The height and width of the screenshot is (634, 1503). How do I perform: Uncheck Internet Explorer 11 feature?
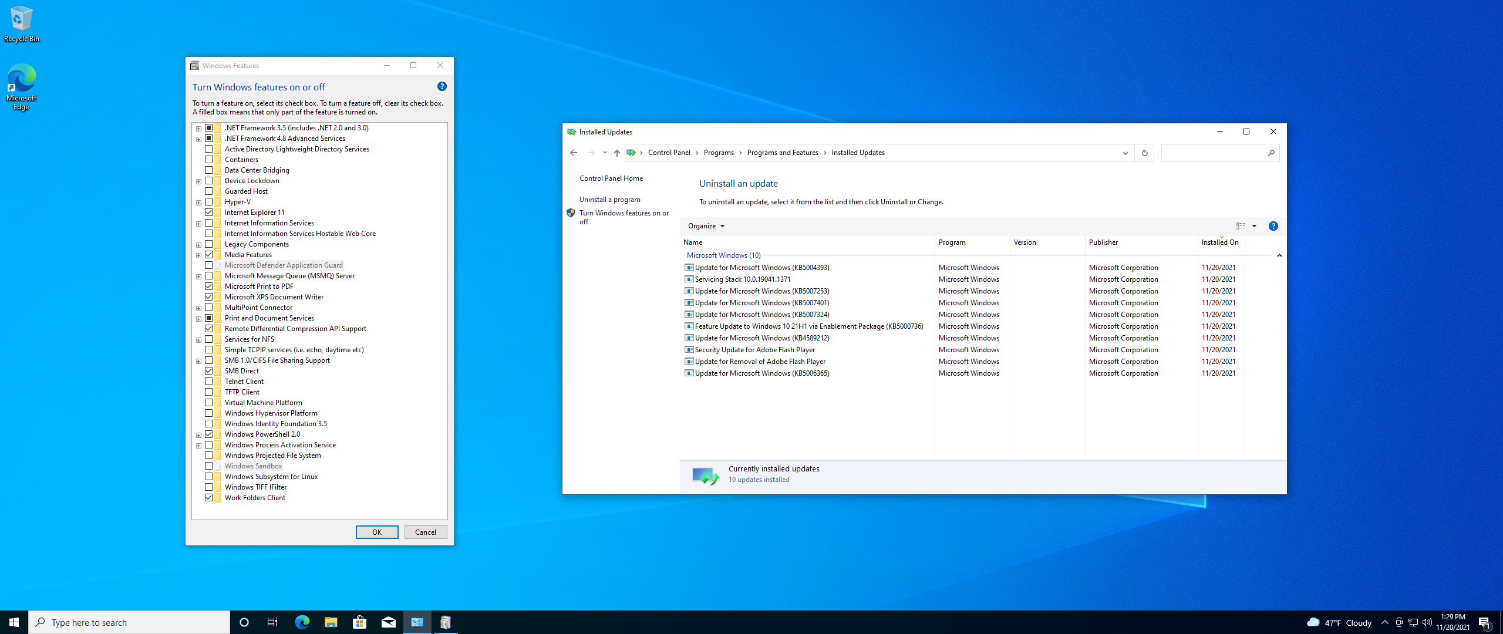point(208,213)
